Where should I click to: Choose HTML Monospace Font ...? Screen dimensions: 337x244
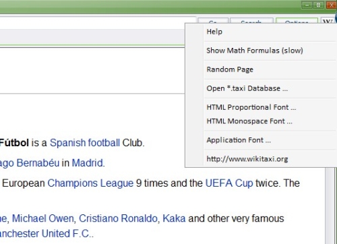(270, 121)
